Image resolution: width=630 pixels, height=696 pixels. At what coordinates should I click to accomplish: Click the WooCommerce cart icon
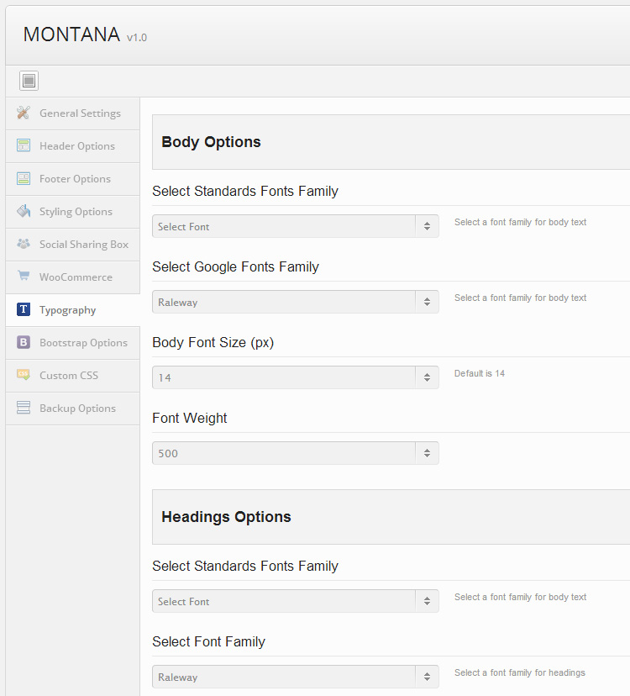[x=24, y=277]
